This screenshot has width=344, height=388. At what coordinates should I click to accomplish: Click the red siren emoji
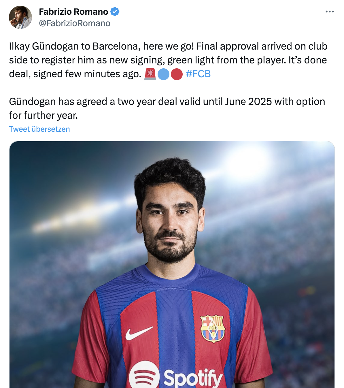coord(150,74)
